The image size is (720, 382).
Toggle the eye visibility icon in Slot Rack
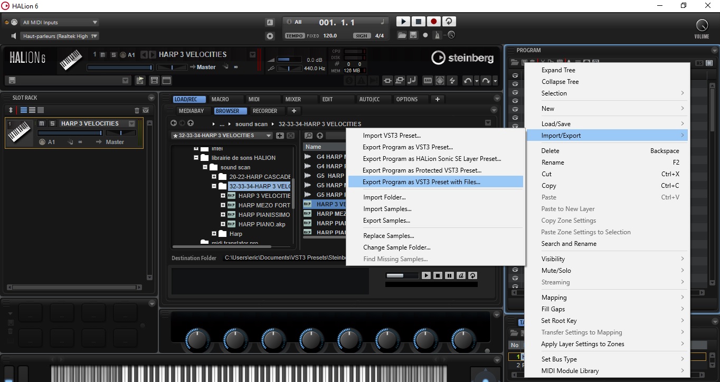coord(145,111)
